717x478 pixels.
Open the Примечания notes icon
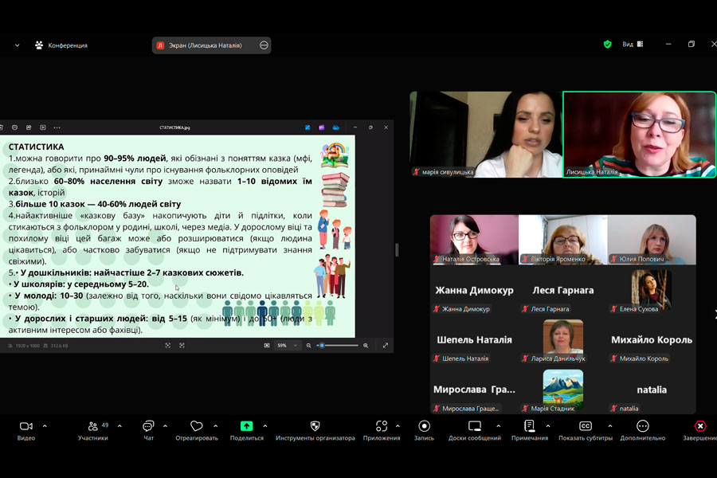coord(529,426)
